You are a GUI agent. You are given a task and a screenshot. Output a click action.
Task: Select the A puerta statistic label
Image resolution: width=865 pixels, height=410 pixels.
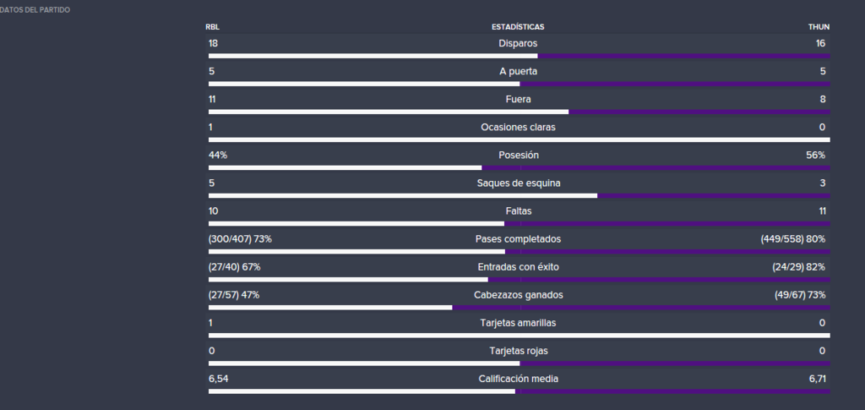coord(518,72)
